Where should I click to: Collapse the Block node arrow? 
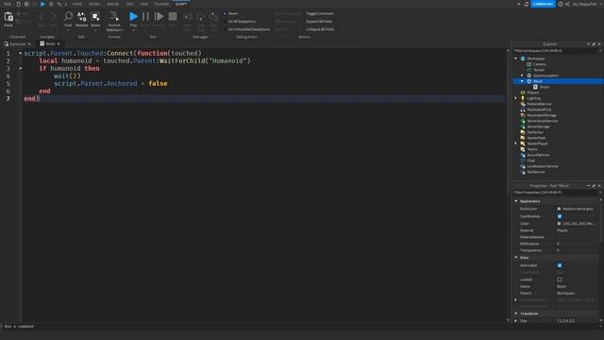(522, 81)
